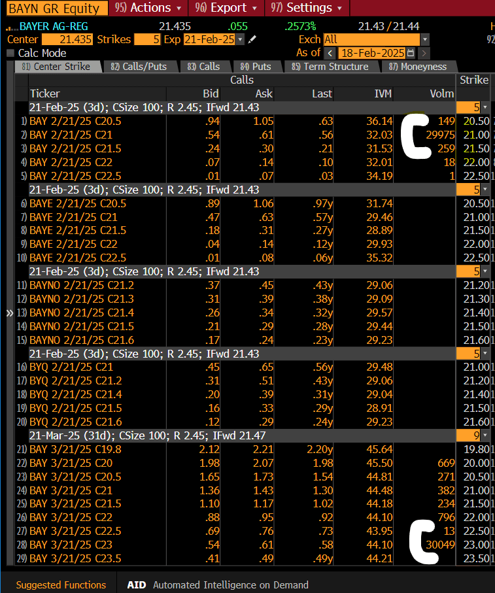Click the Volm column header
This screenshot has width=495, height=593.
(424, 93)
